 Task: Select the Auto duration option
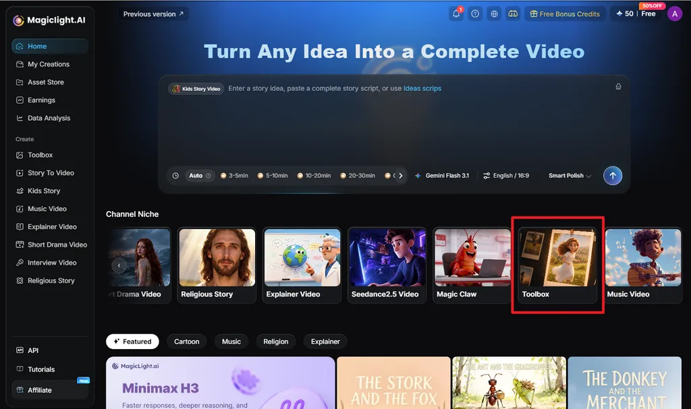click(x=199, y=176)
